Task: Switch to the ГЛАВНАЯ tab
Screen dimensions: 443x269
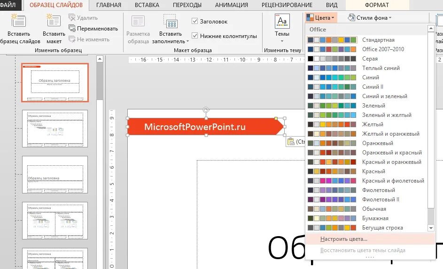Action: [x=109, y=5]
